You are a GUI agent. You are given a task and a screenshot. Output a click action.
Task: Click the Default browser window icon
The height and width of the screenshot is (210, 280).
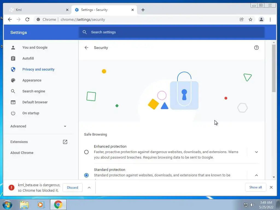pos(13,102)
